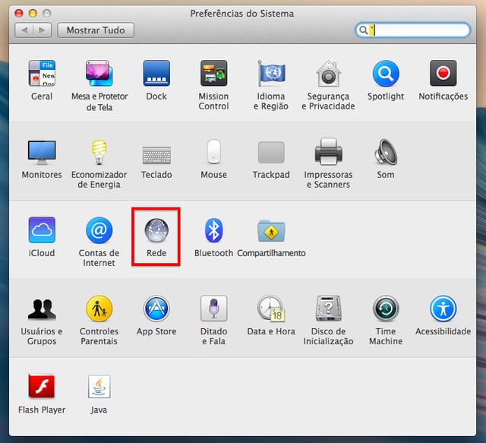Go forward with the right arrow button

coord(43,30)
